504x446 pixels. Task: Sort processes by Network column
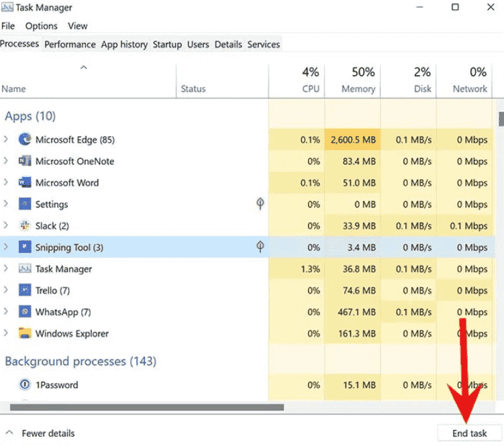pos(464,80)
